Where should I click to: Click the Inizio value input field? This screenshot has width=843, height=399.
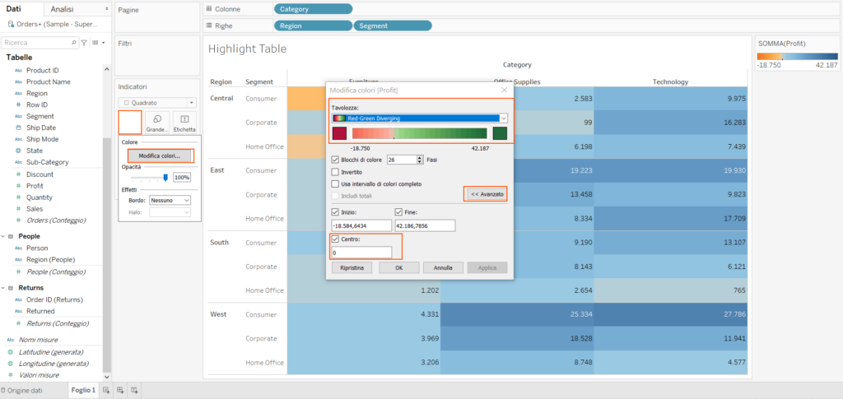[x=361, y=225]
